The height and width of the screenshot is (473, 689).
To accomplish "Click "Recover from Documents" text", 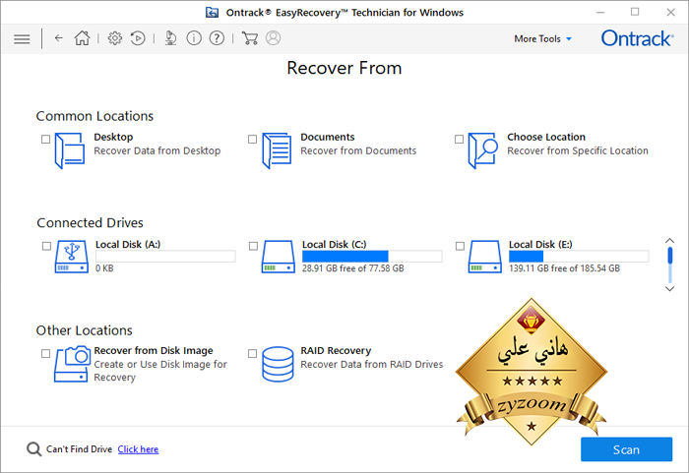I will 358,150.
